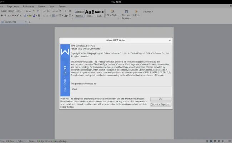
Task: Click the second view mode icon in status bar
Action: pyautogui.click(x=211, y=141)
